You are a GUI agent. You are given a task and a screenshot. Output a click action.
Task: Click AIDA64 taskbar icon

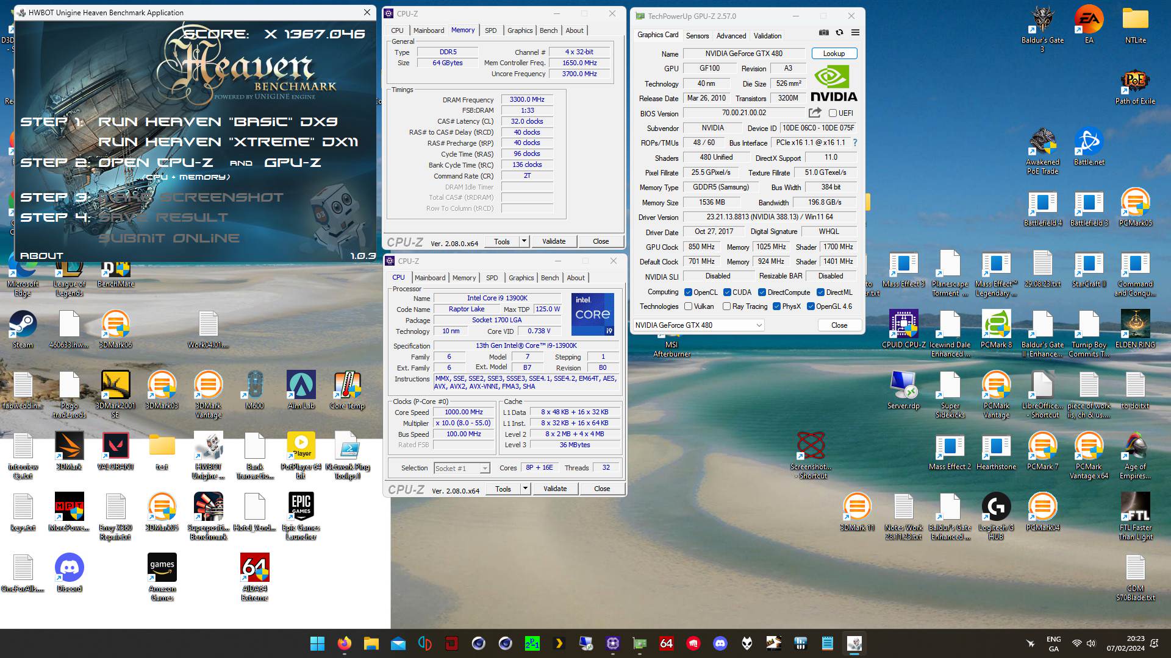(666, 643)
